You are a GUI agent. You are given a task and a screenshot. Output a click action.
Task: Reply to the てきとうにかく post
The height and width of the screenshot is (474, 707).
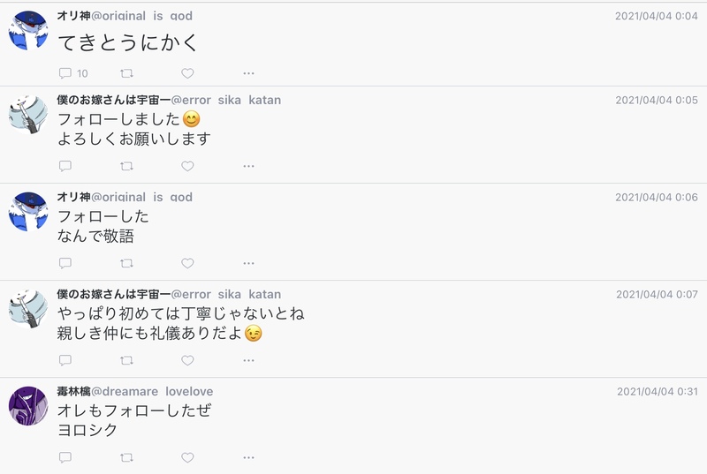[65, 73]
